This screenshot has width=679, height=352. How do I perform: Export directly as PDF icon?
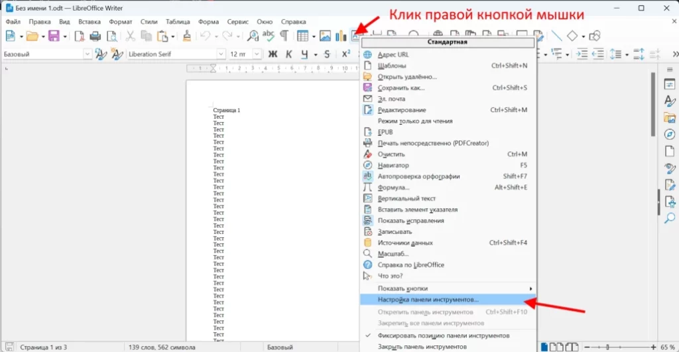80,36
